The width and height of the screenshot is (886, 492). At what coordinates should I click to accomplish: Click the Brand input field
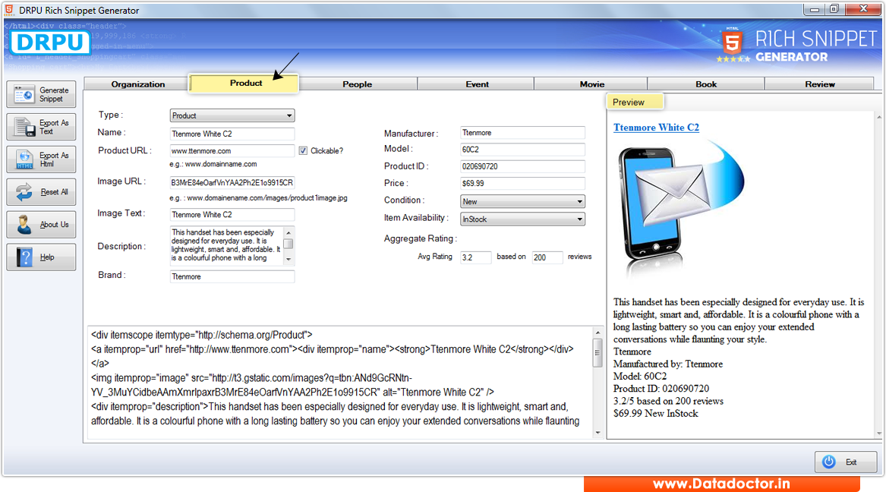pyautogui.click(x=232, y=277)
